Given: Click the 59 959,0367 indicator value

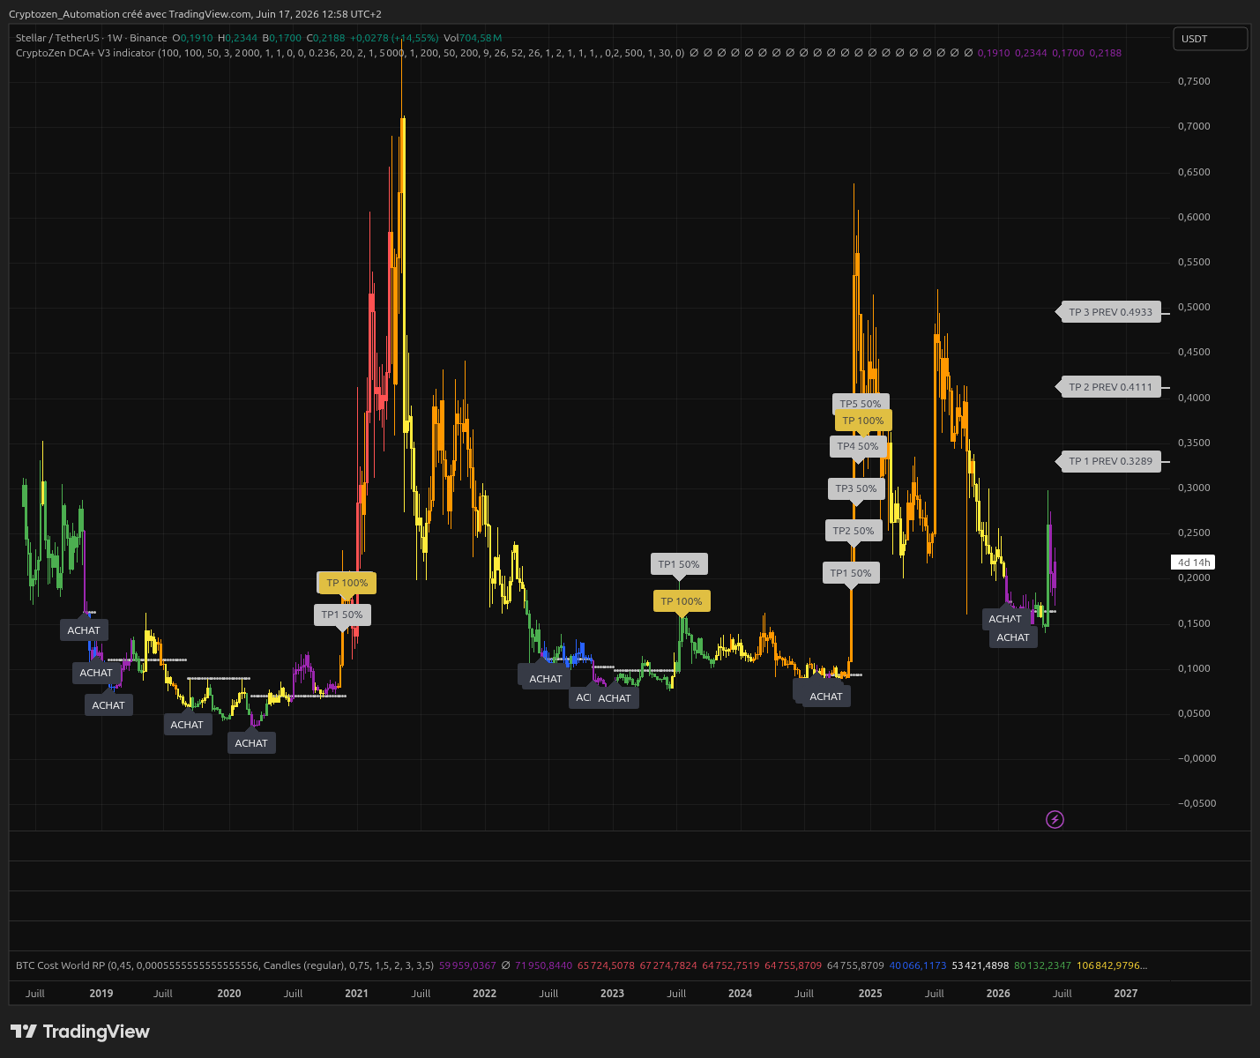Looking at the screenshot, I should (x=467, y=965).
